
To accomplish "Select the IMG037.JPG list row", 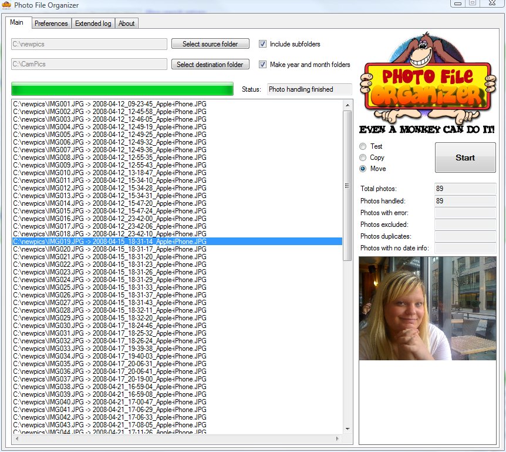I will point(177,379).
